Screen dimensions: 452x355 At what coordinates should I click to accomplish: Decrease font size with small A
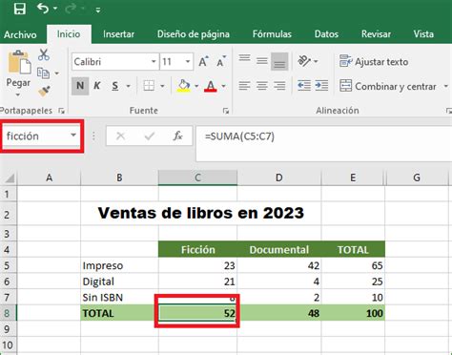221,61
